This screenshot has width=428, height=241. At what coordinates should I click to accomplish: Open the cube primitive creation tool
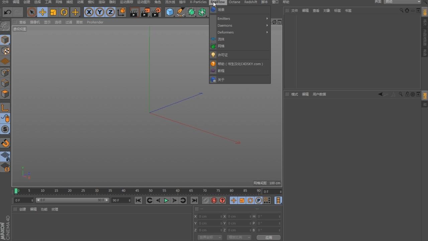click(x=170, y=12)
